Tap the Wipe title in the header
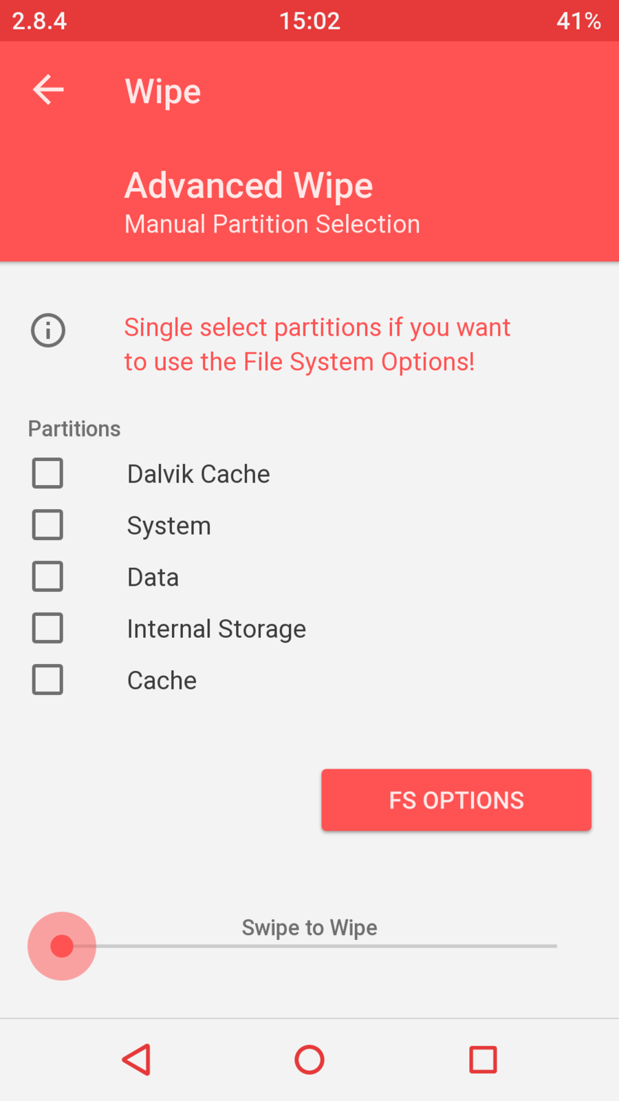This screenshot has height=1101, width=619. (x=163, y=92)
